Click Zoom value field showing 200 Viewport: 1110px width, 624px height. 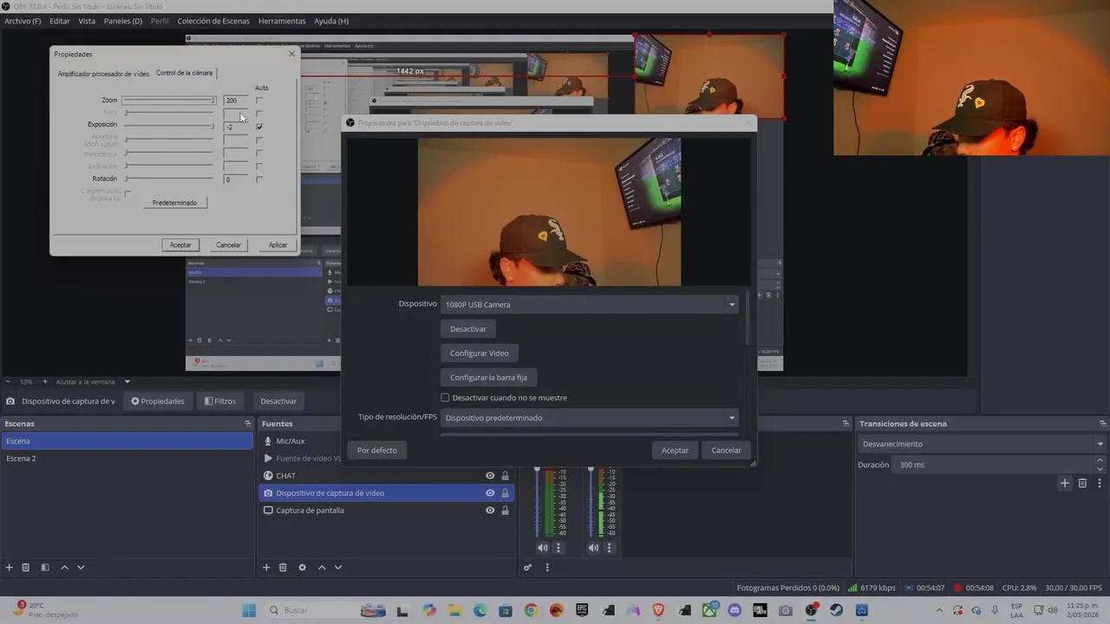[x=235, y=101]
